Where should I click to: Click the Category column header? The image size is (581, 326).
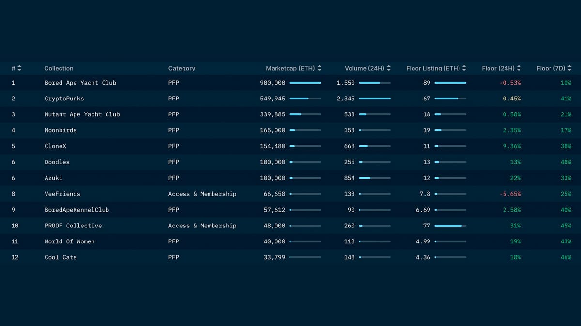(x=182, y=68)
